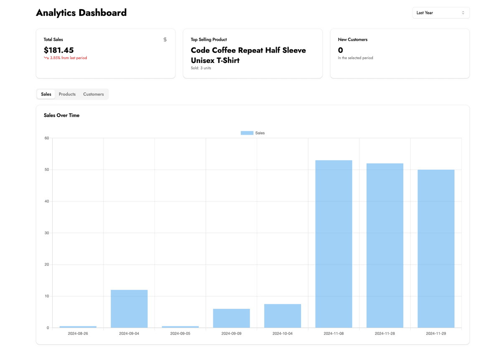Screen dimensions: 501x361
Task: Click the Analytics Dashboard heading
Action: pos(81,13)
